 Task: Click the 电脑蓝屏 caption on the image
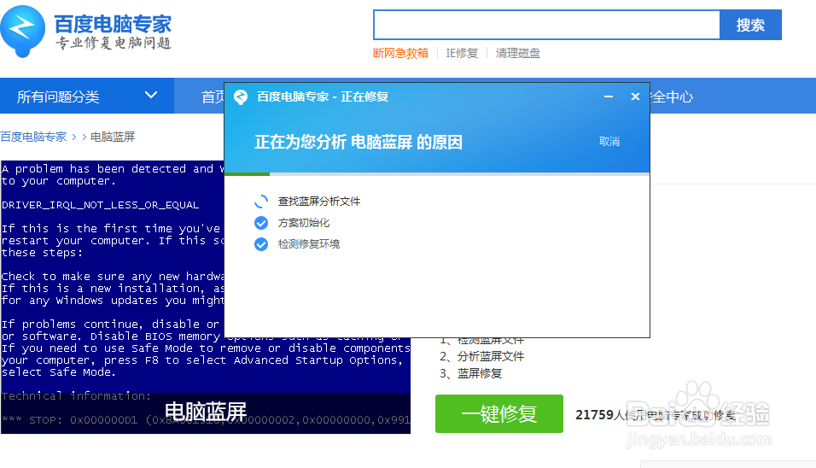[x=206, y=412]
